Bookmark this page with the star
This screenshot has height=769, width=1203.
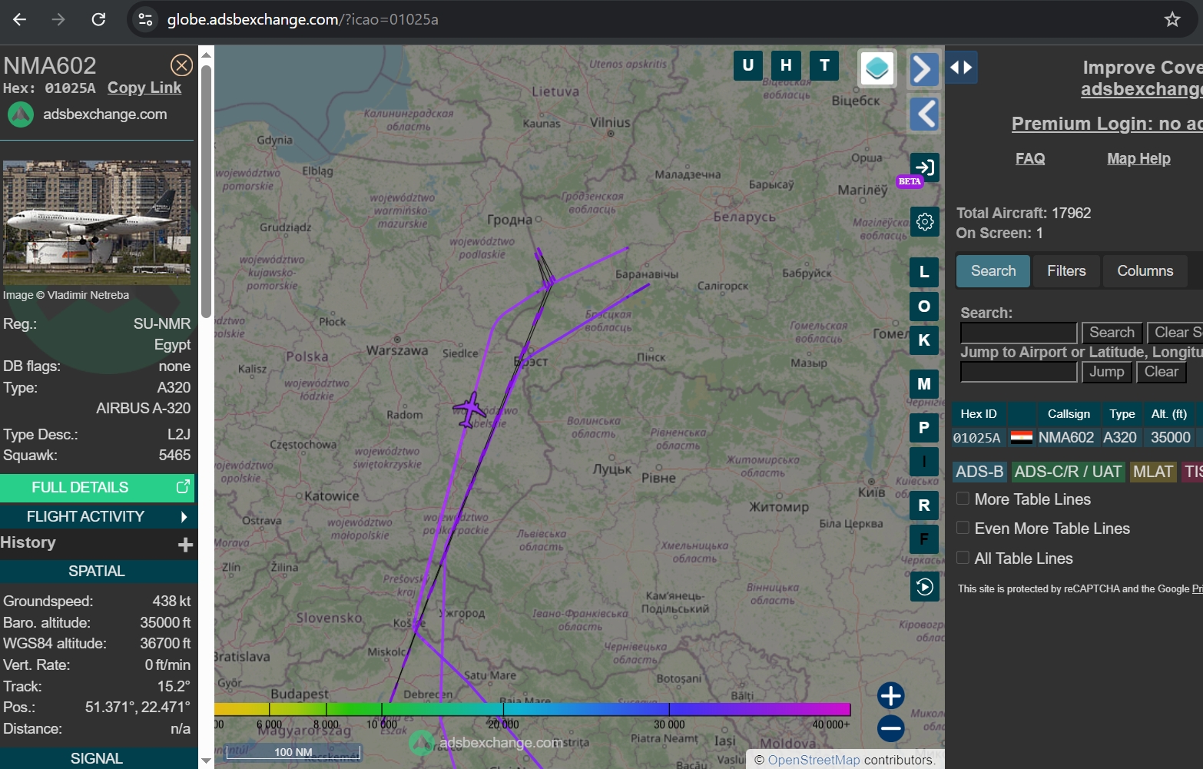coord(1172,19)
